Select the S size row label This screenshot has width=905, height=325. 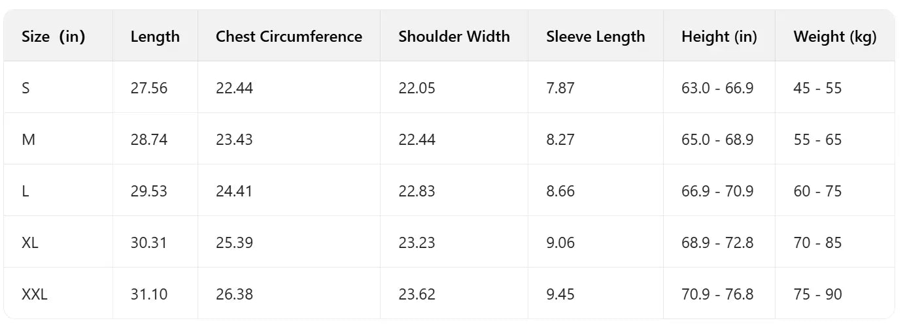(x=26, y=88)
